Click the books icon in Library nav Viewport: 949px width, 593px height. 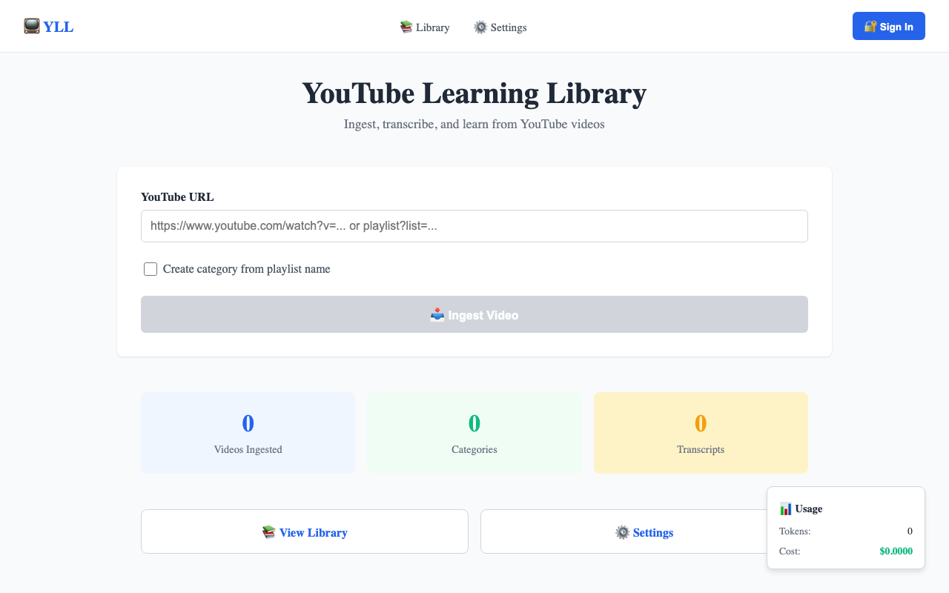(406, 27)
